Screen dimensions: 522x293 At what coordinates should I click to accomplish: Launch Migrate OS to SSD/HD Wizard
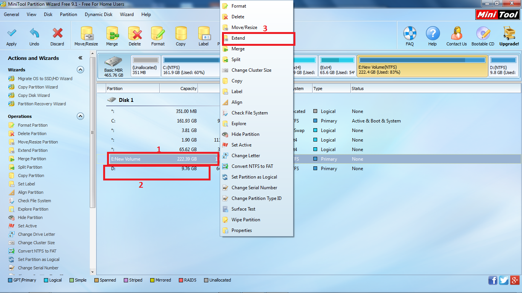click(45, 79)
